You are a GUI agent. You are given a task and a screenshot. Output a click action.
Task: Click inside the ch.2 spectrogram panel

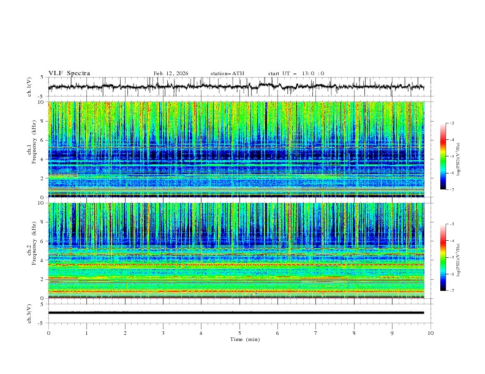pyautogui.click(x=236, y=251)
